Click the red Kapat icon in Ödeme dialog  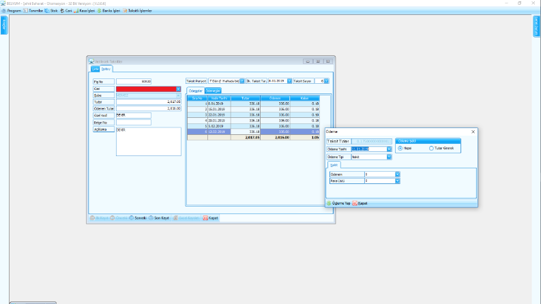point(355,203)
